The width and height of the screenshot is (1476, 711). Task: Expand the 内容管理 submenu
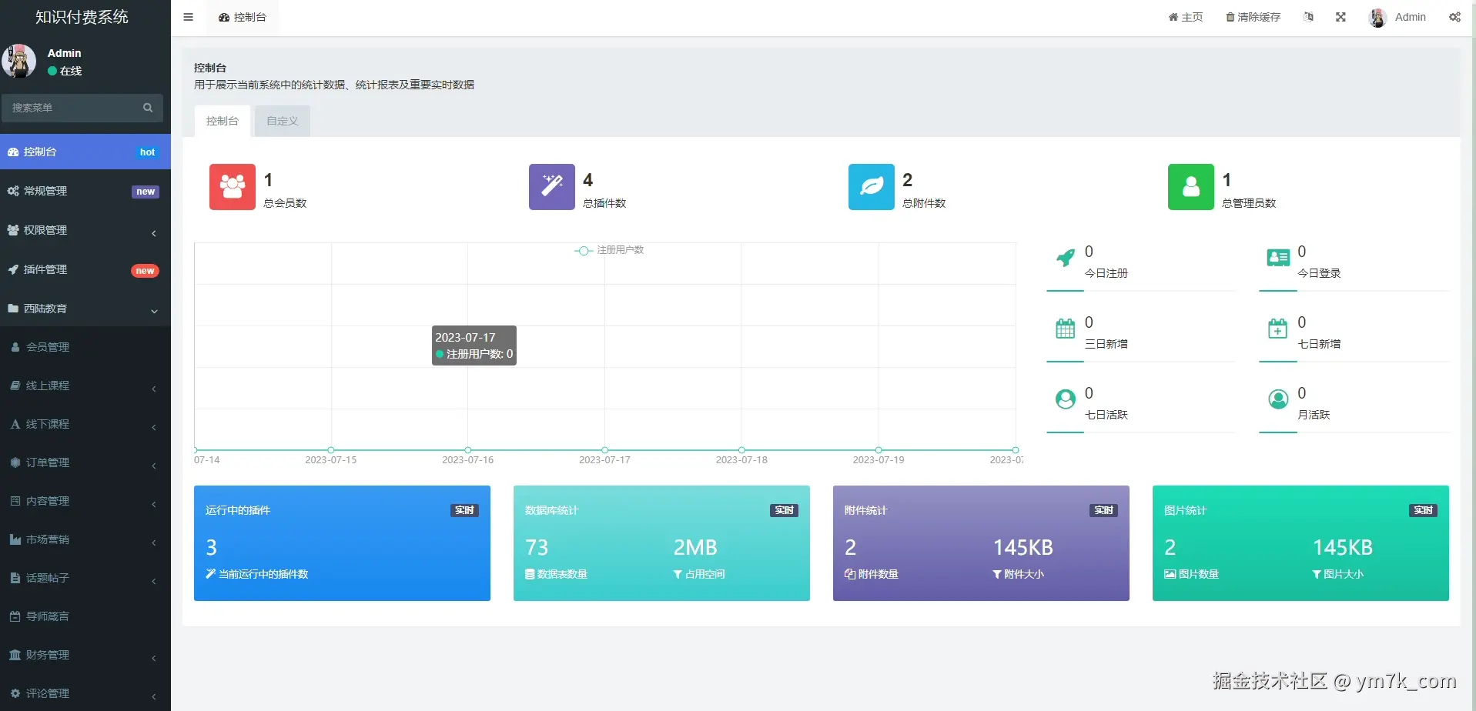click(85, 501)
